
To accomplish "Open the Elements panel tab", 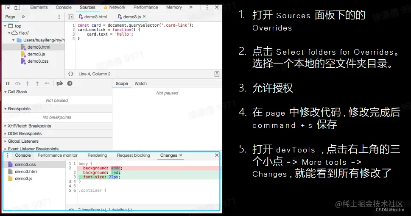I will click(x=39, y=7).
